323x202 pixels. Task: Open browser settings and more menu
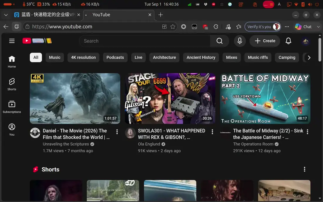(287, 26)
